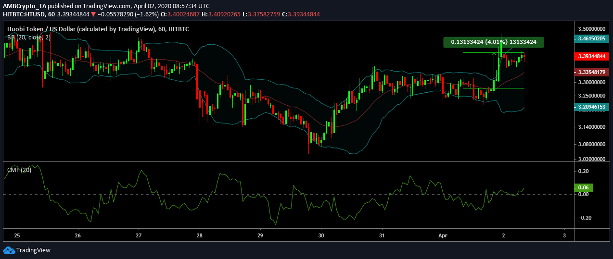Image resolution: width=613 pixels, height=259 pixels.
Task: Click the date label 27 on time axis
Action: click(x=139, y=236)
